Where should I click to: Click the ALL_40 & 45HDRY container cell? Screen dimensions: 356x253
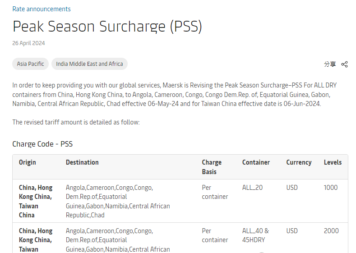coord(255,235)
